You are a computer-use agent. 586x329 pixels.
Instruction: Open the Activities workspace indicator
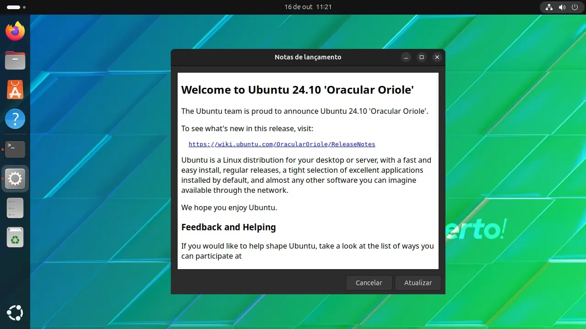(x=16, y=7)
